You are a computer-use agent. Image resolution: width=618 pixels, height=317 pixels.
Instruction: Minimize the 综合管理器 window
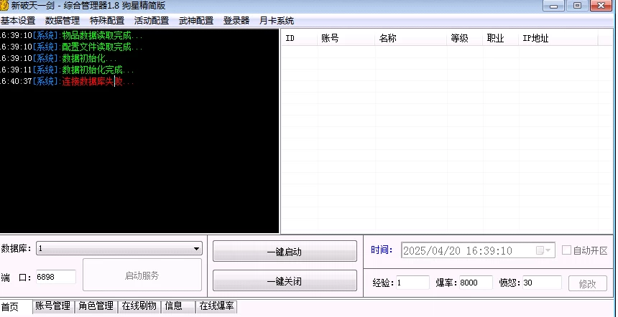tap(553, 6)
